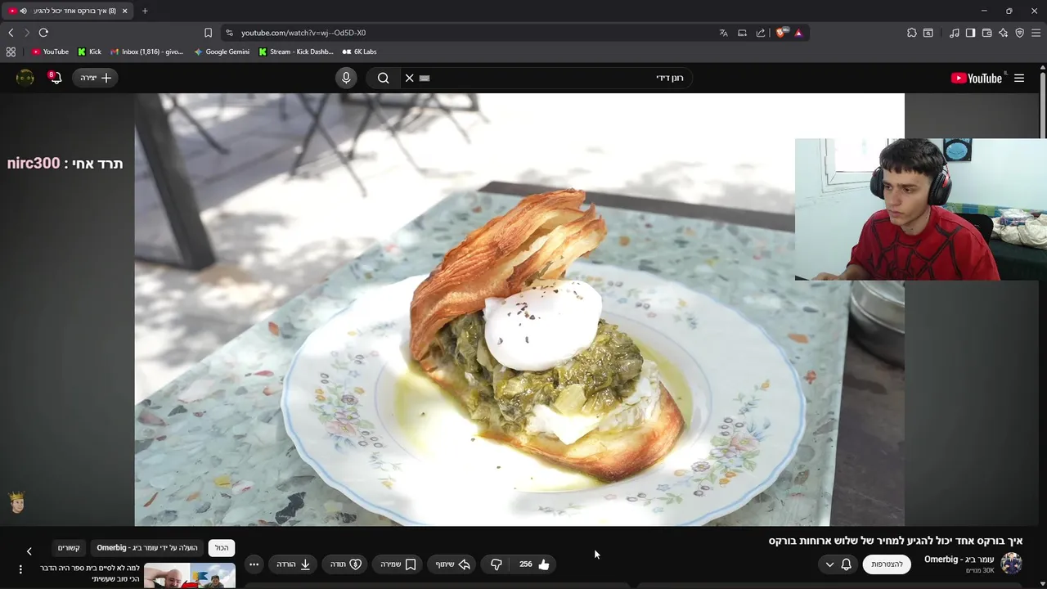Dislike the video with thumbs down

497,564
